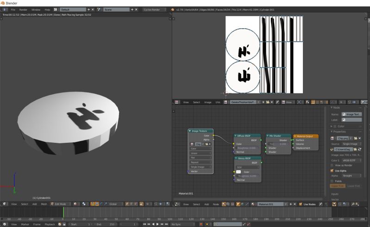The image size is (370, 227).
Task: Open the Color Space sRGB dropdown
Action: tap(351, 160)
